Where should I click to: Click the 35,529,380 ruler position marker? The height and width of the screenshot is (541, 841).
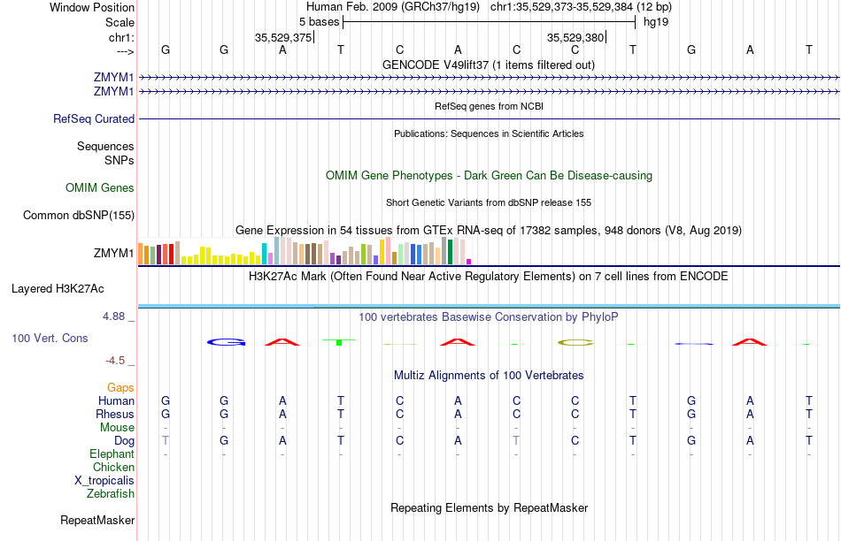(575, 37)
